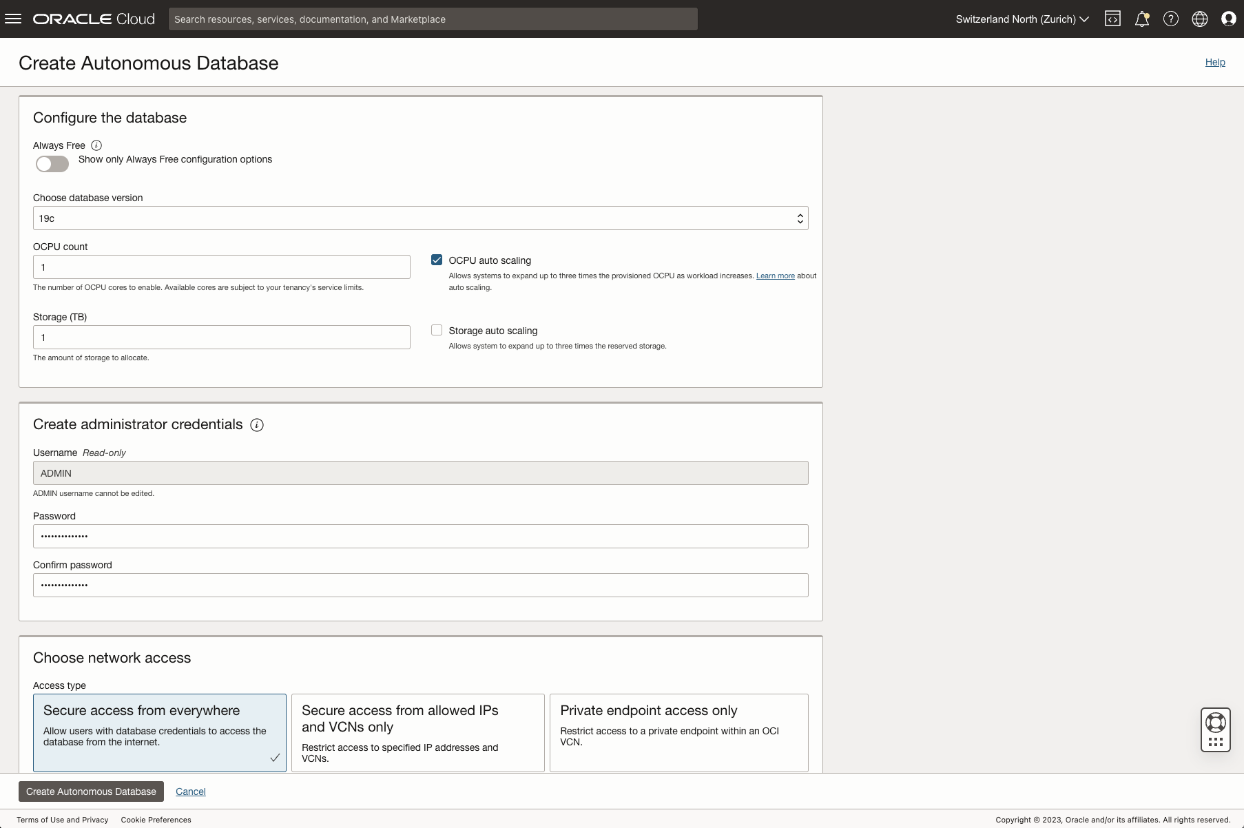1244x828 pixels.
Task: Toggle the Always Free configuration switch
Action: [52, 164]
